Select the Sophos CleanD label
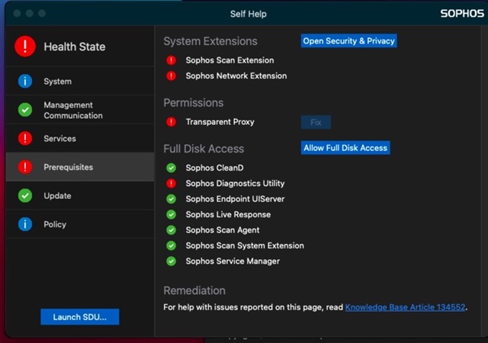Viewport: 488px width, 343px height. (214, 168)
